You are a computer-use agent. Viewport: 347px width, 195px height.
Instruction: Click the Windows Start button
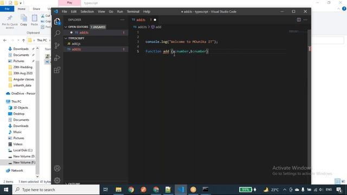click(x=6, y=190)
